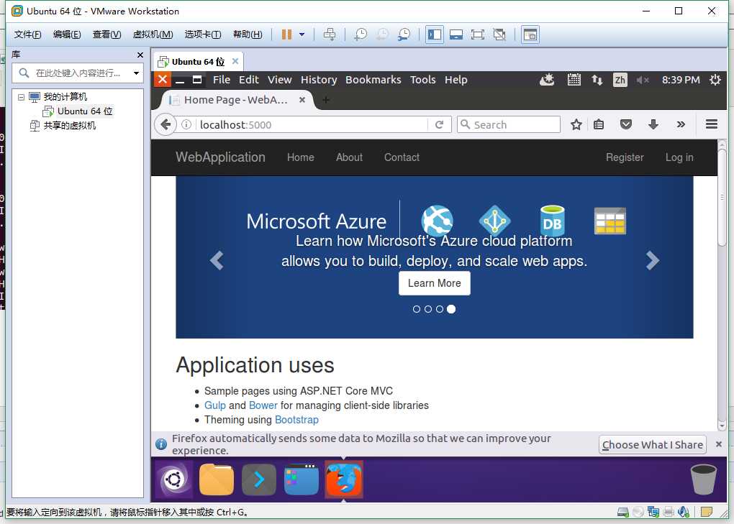734x524 pixels.
Task: Open the About page link
Action: [x=349, y=157]
